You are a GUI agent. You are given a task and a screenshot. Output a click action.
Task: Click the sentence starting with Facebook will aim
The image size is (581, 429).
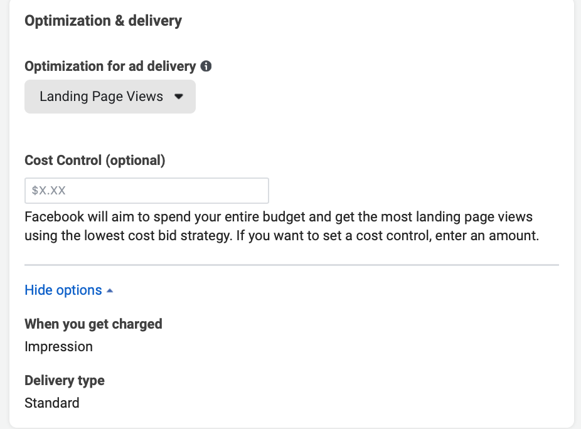pos(279,218)
